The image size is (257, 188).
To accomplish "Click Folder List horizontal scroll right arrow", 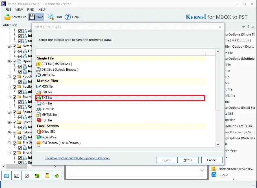I will click(55, 166).
